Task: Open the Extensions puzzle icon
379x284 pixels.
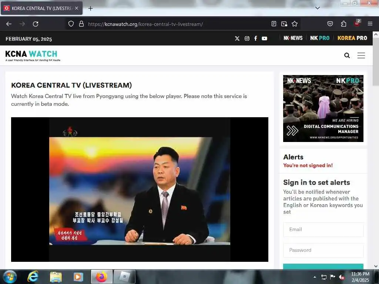Action: [343, 24]
